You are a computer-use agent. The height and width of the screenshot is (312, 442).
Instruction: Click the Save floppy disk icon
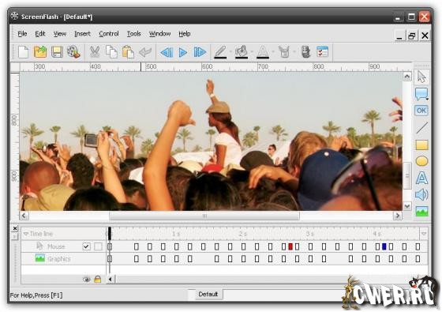[x=57, y=52]
